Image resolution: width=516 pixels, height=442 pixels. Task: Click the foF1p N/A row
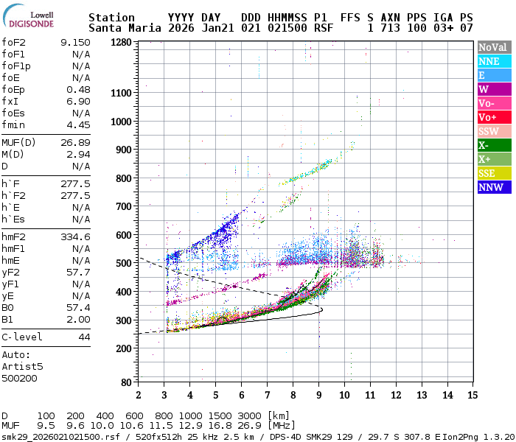pyautogui.click(x=46, y=66)
